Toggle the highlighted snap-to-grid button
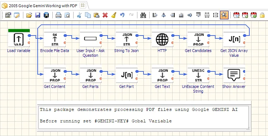 click(x=224, y=15)
